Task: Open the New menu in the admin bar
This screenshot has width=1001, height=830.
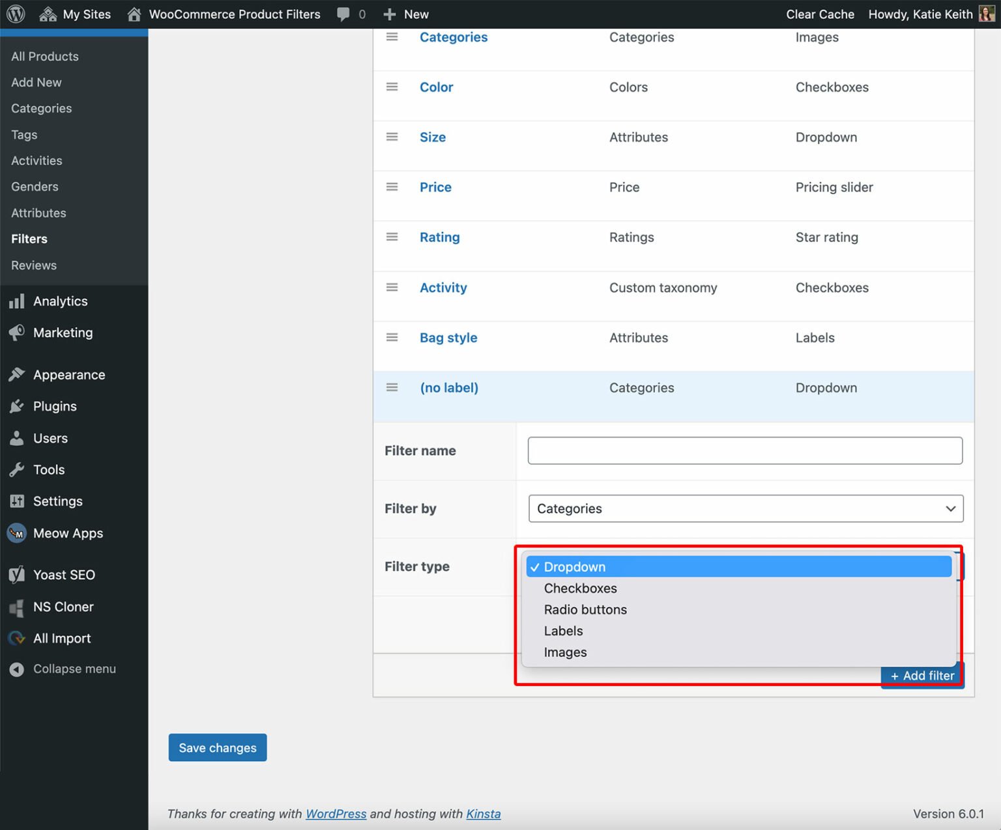Action: (405, 14)
